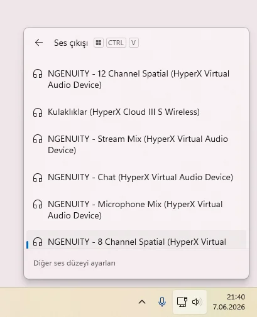The width and height of the screenshot is (257, 317).
Task: Click the speaker volume icon in the taskbar
Action: [x=197, y=302]
